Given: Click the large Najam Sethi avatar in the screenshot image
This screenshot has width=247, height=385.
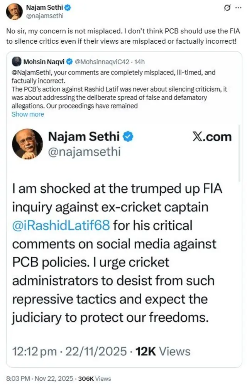Looking at the screenshot, I should pos(27,144).
